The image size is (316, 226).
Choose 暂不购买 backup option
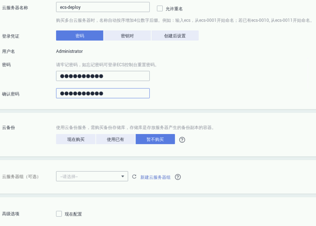(155, 139)
